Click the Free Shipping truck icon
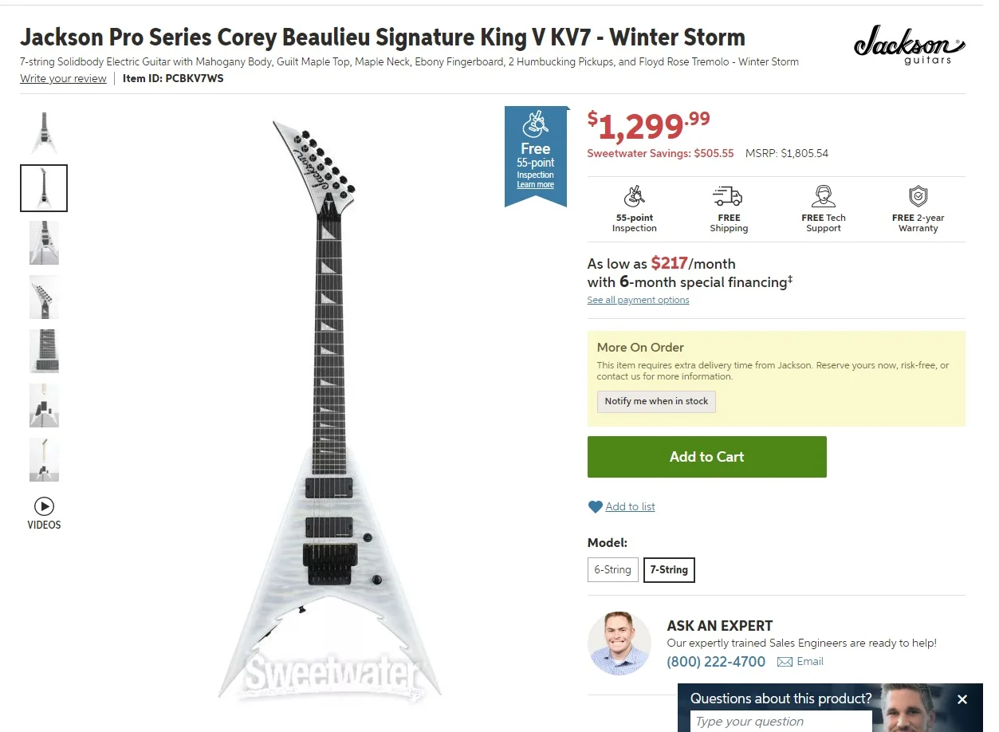This screenshot has width=999, height=732. 728,196
